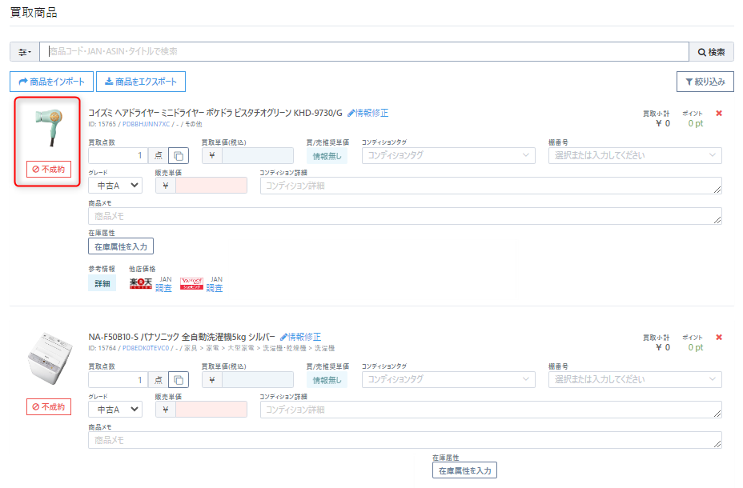Edit 買取点数 field for hair dryer
Viewport: 743px width, 488px height.
point(118,156)
